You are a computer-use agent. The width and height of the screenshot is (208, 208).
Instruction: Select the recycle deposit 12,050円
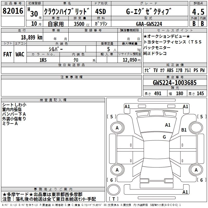coord(132,60)
